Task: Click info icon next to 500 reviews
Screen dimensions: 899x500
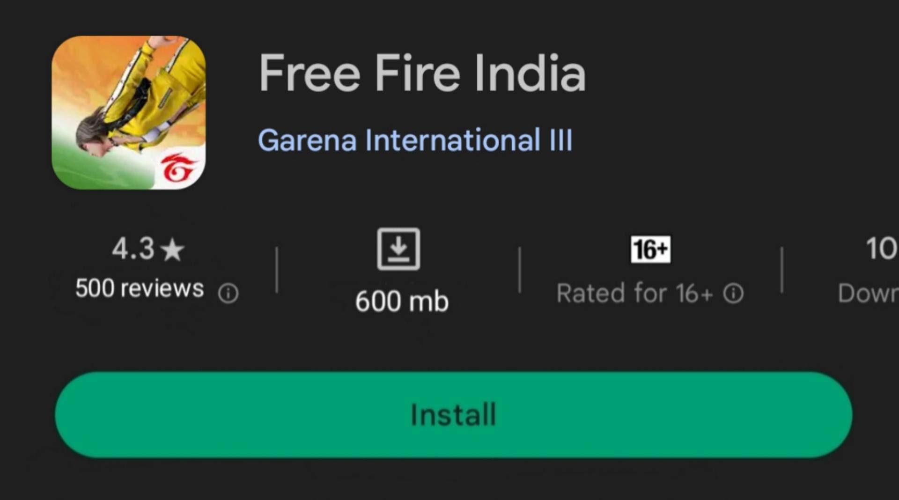Action: (x=228, y=294)
